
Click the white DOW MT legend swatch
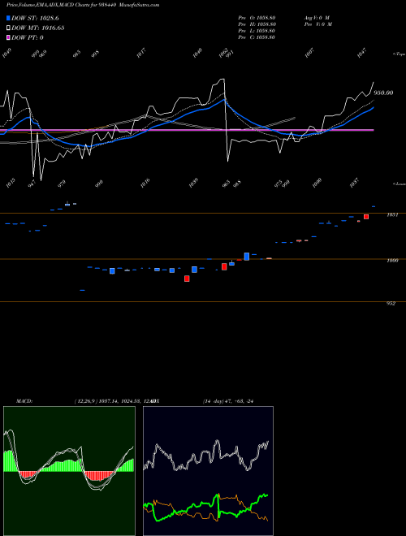coord(8,28)
